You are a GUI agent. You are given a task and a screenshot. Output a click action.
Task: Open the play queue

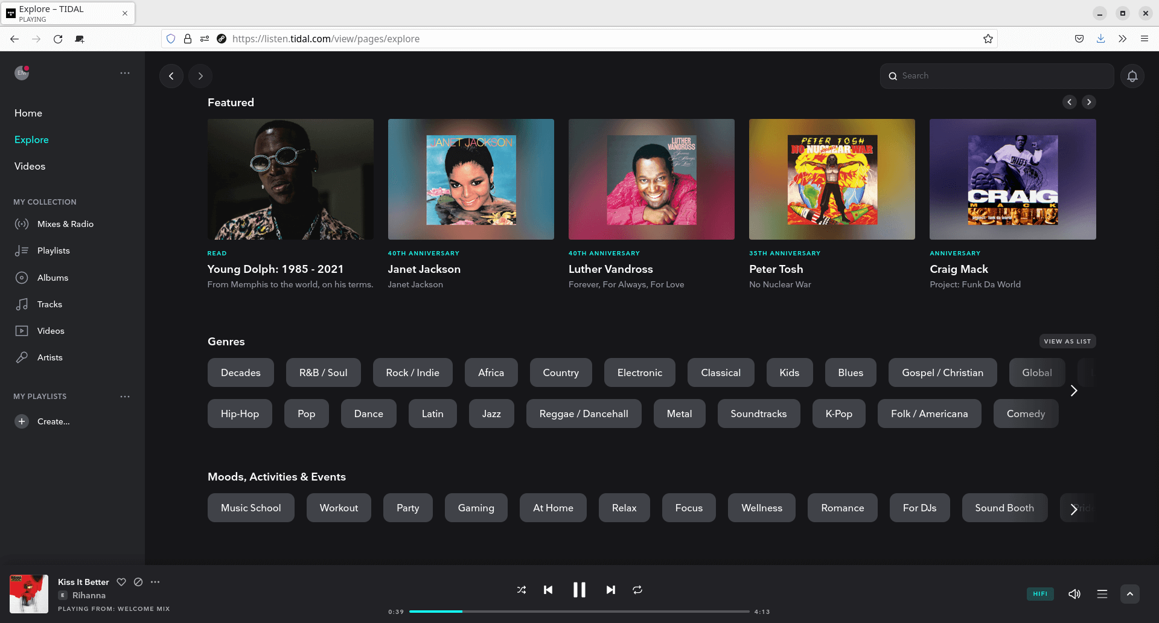coord(1103,594)
